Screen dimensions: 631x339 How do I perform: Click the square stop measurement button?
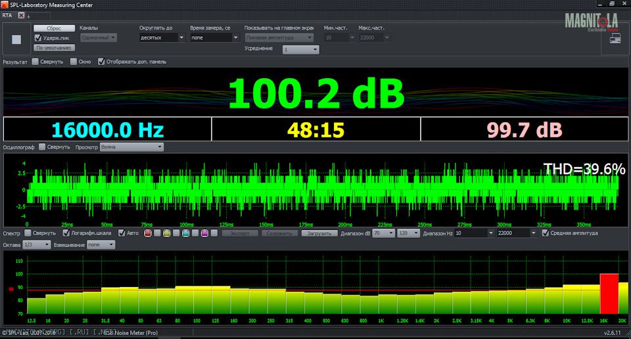(x=16, y=39)
